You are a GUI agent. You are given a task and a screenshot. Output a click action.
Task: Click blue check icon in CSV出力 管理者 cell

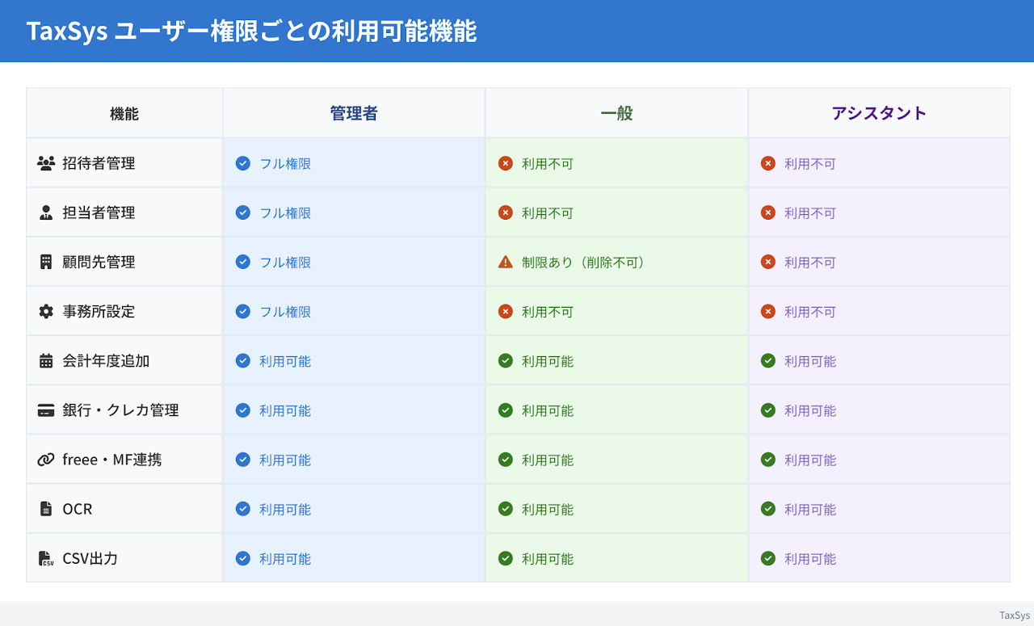coord(242,558)
